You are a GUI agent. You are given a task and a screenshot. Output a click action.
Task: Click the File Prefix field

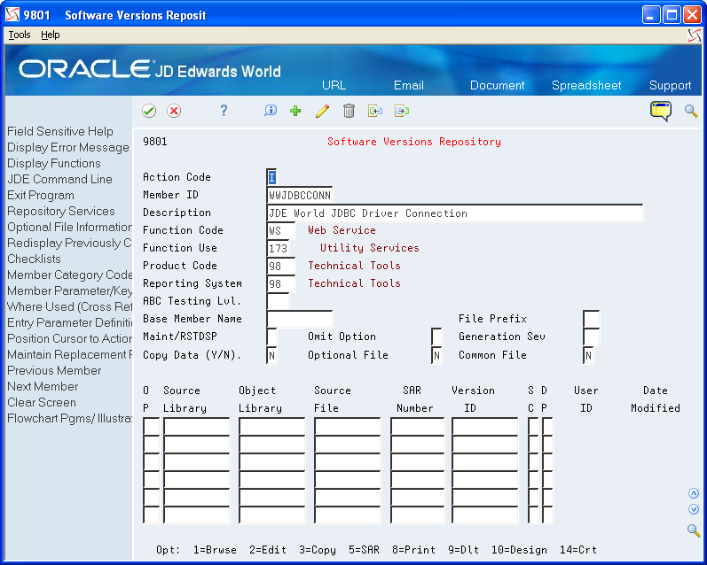591,319
